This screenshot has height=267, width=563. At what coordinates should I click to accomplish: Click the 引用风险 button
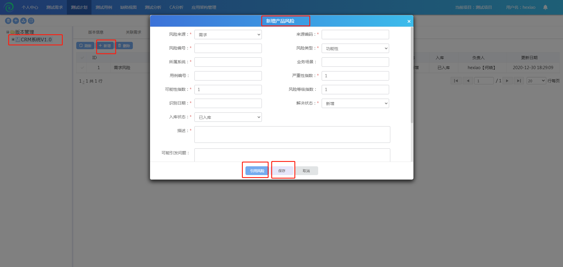click(x=257, y=171)
